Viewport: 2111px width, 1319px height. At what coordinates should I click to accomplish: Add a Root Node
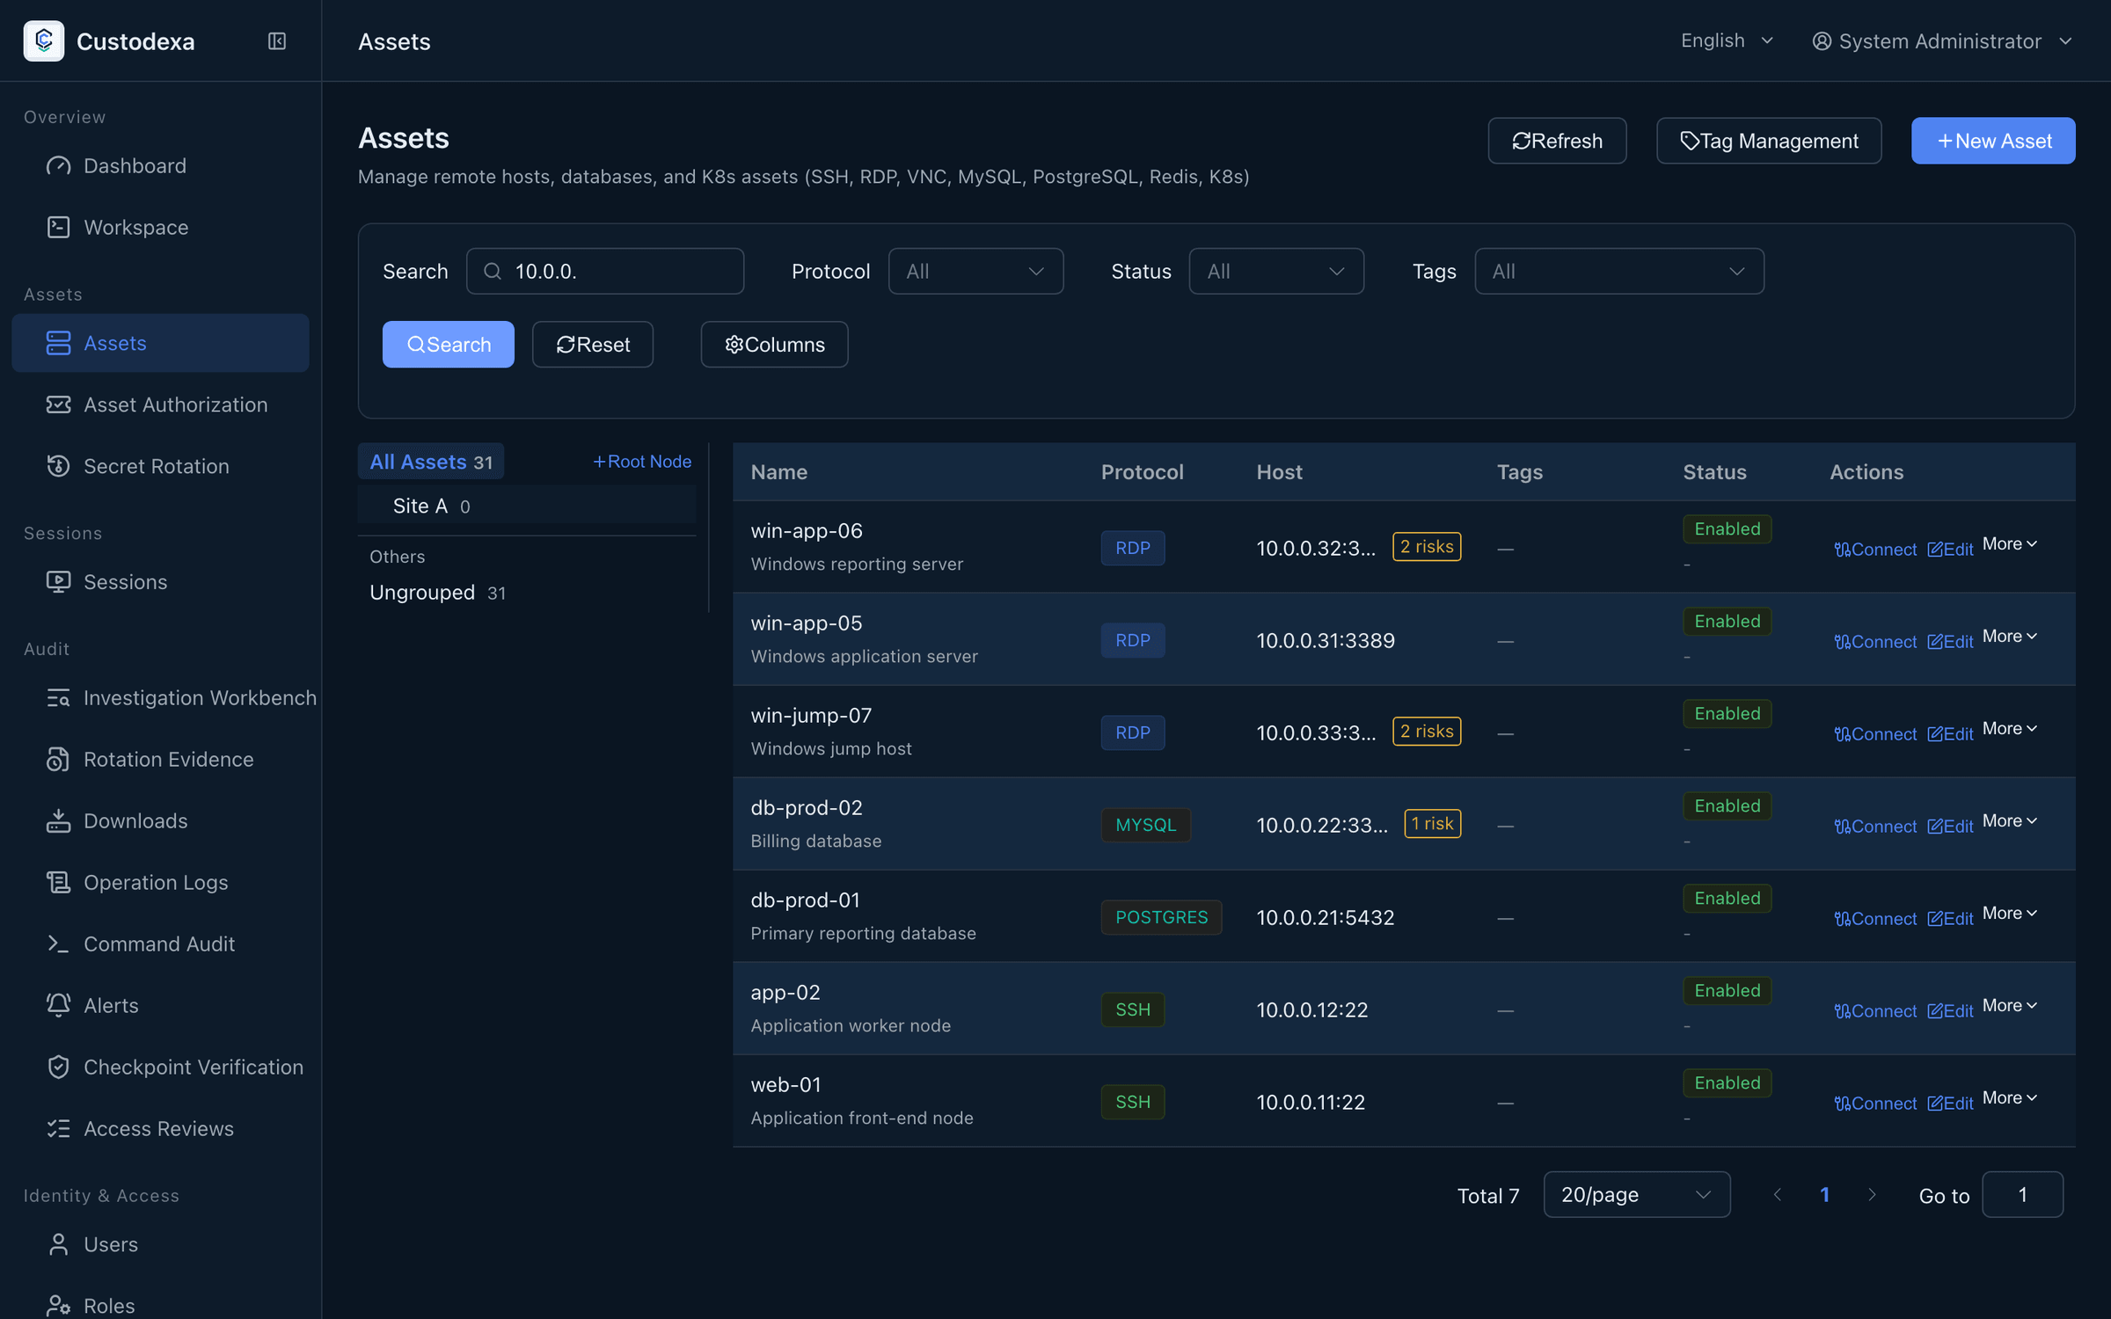tap(642, 461)
